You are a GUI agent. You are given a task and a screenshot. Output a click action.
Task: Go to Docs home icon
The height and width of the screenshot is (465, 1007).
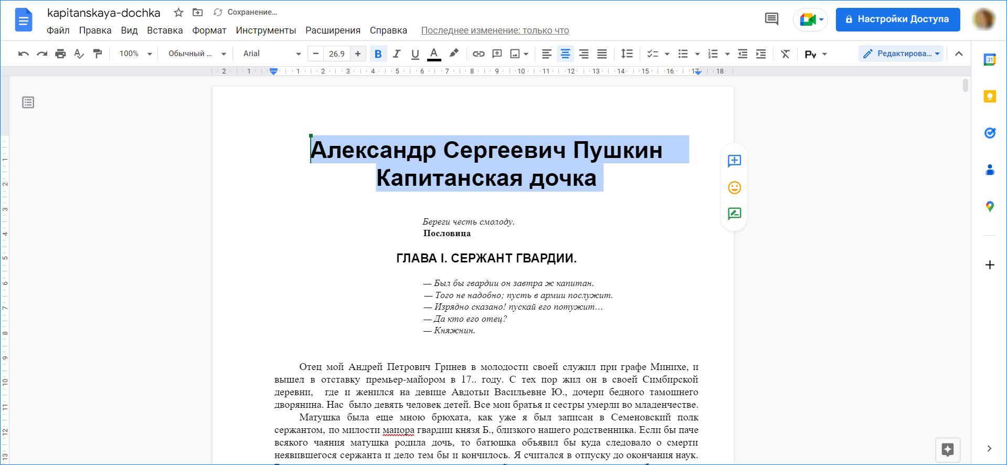(x=24, y=20)
